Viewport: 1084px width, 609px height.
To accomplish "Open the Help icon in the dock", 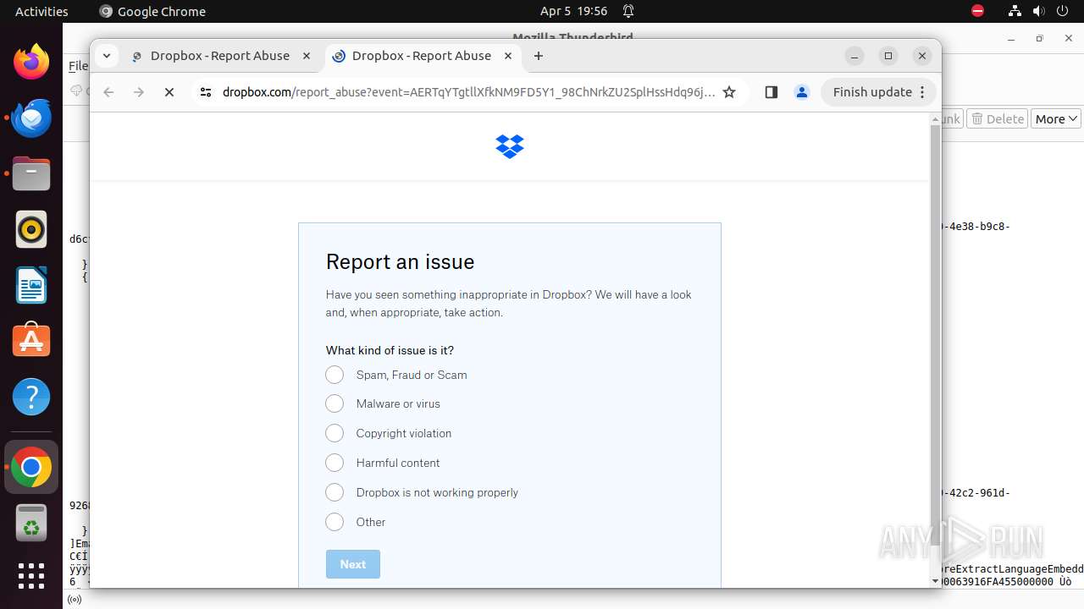I will (x=31, y=397).
